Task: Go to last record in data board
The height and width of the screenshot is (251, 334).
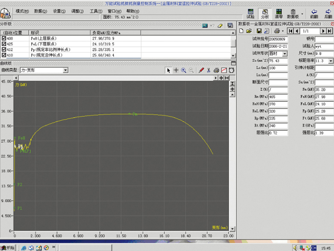Action: (x=330, y=31)
